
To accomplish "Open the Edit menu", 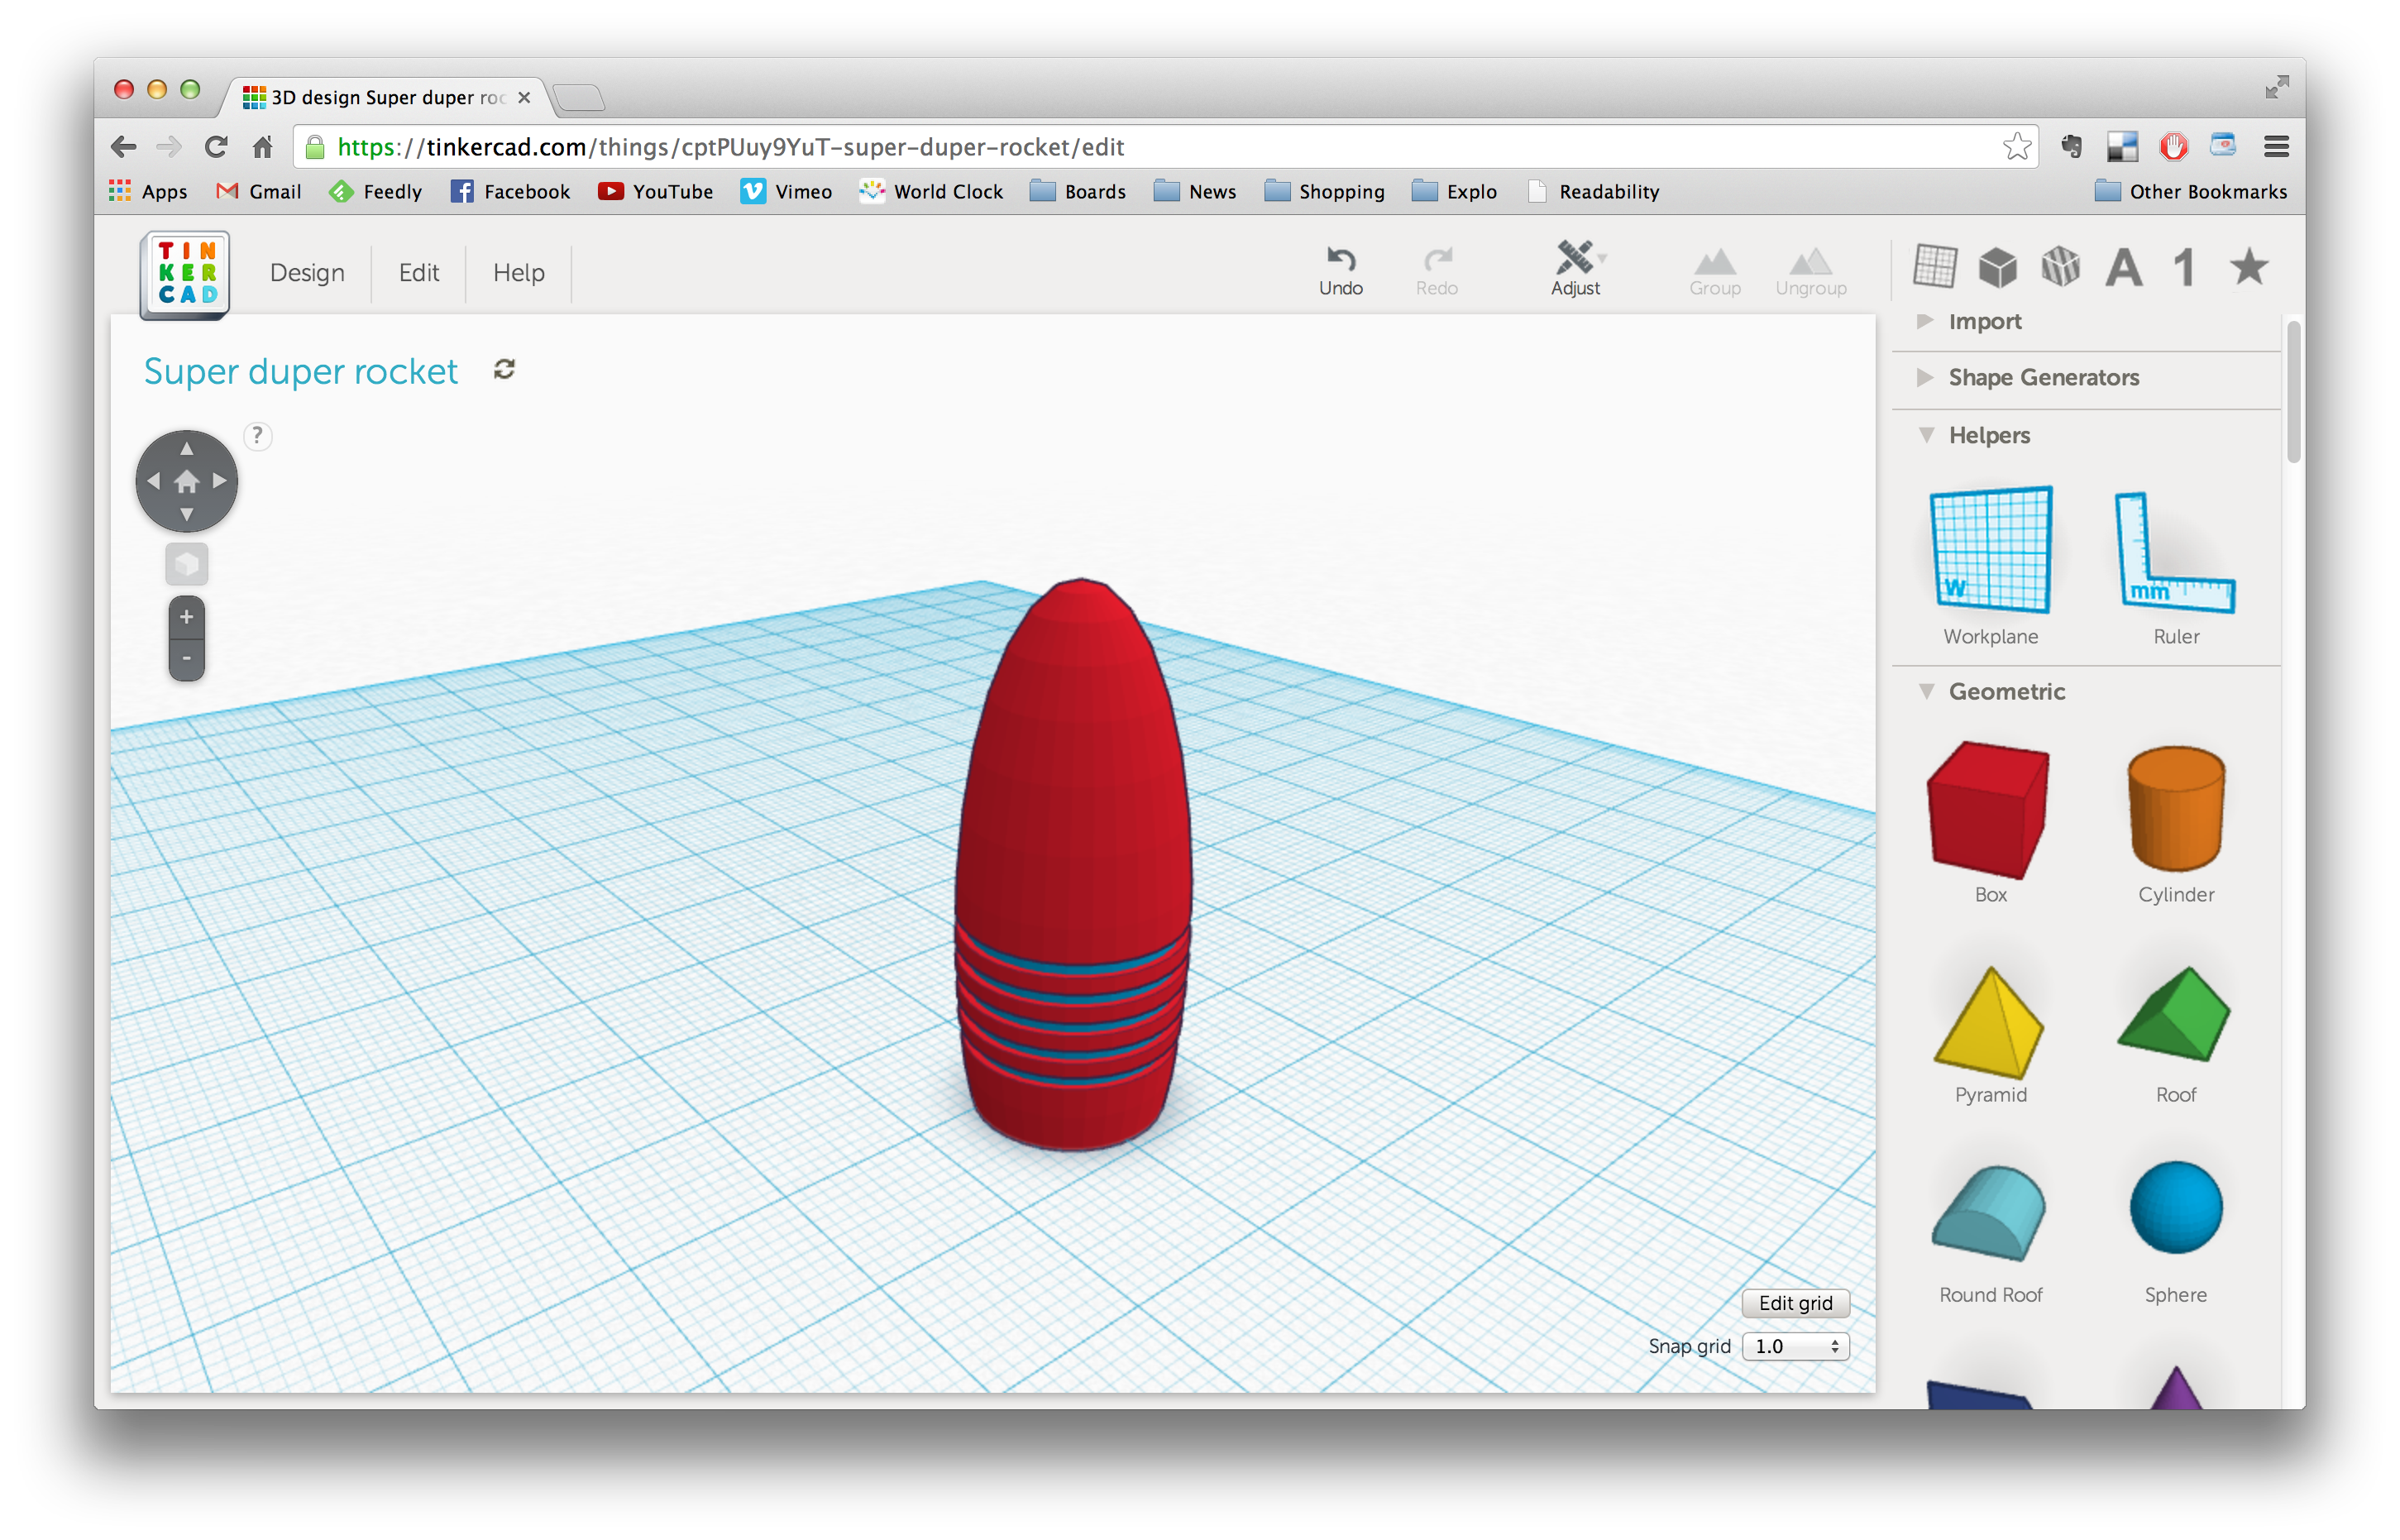I will (x=418, y=272).
